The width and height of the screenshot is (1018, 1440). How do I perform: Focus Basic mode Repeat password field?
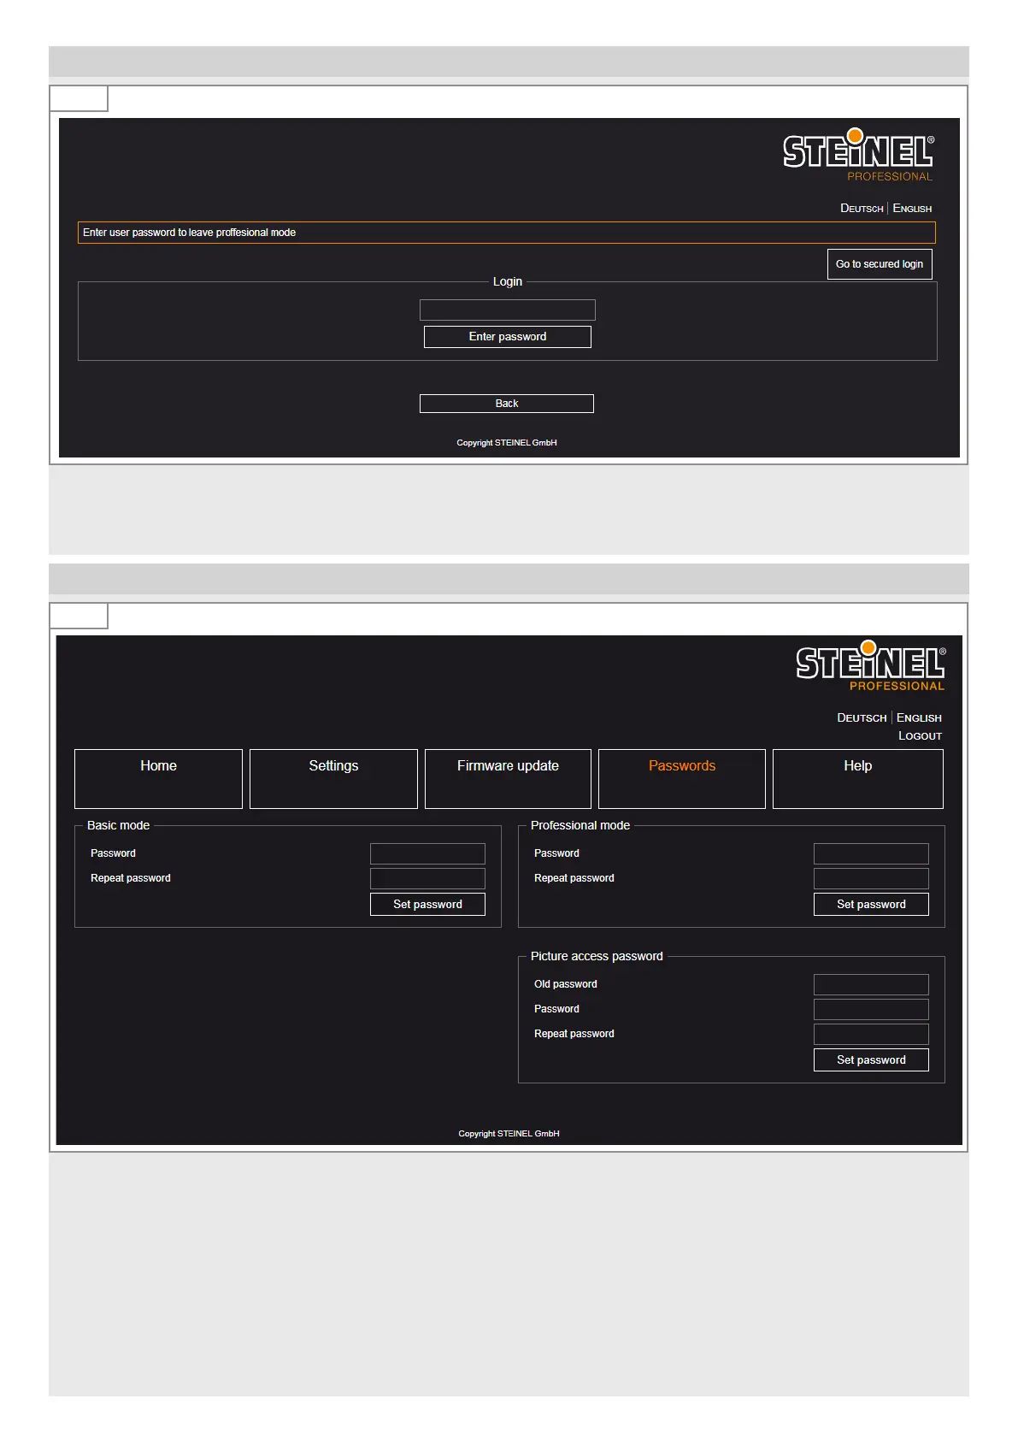427,878
